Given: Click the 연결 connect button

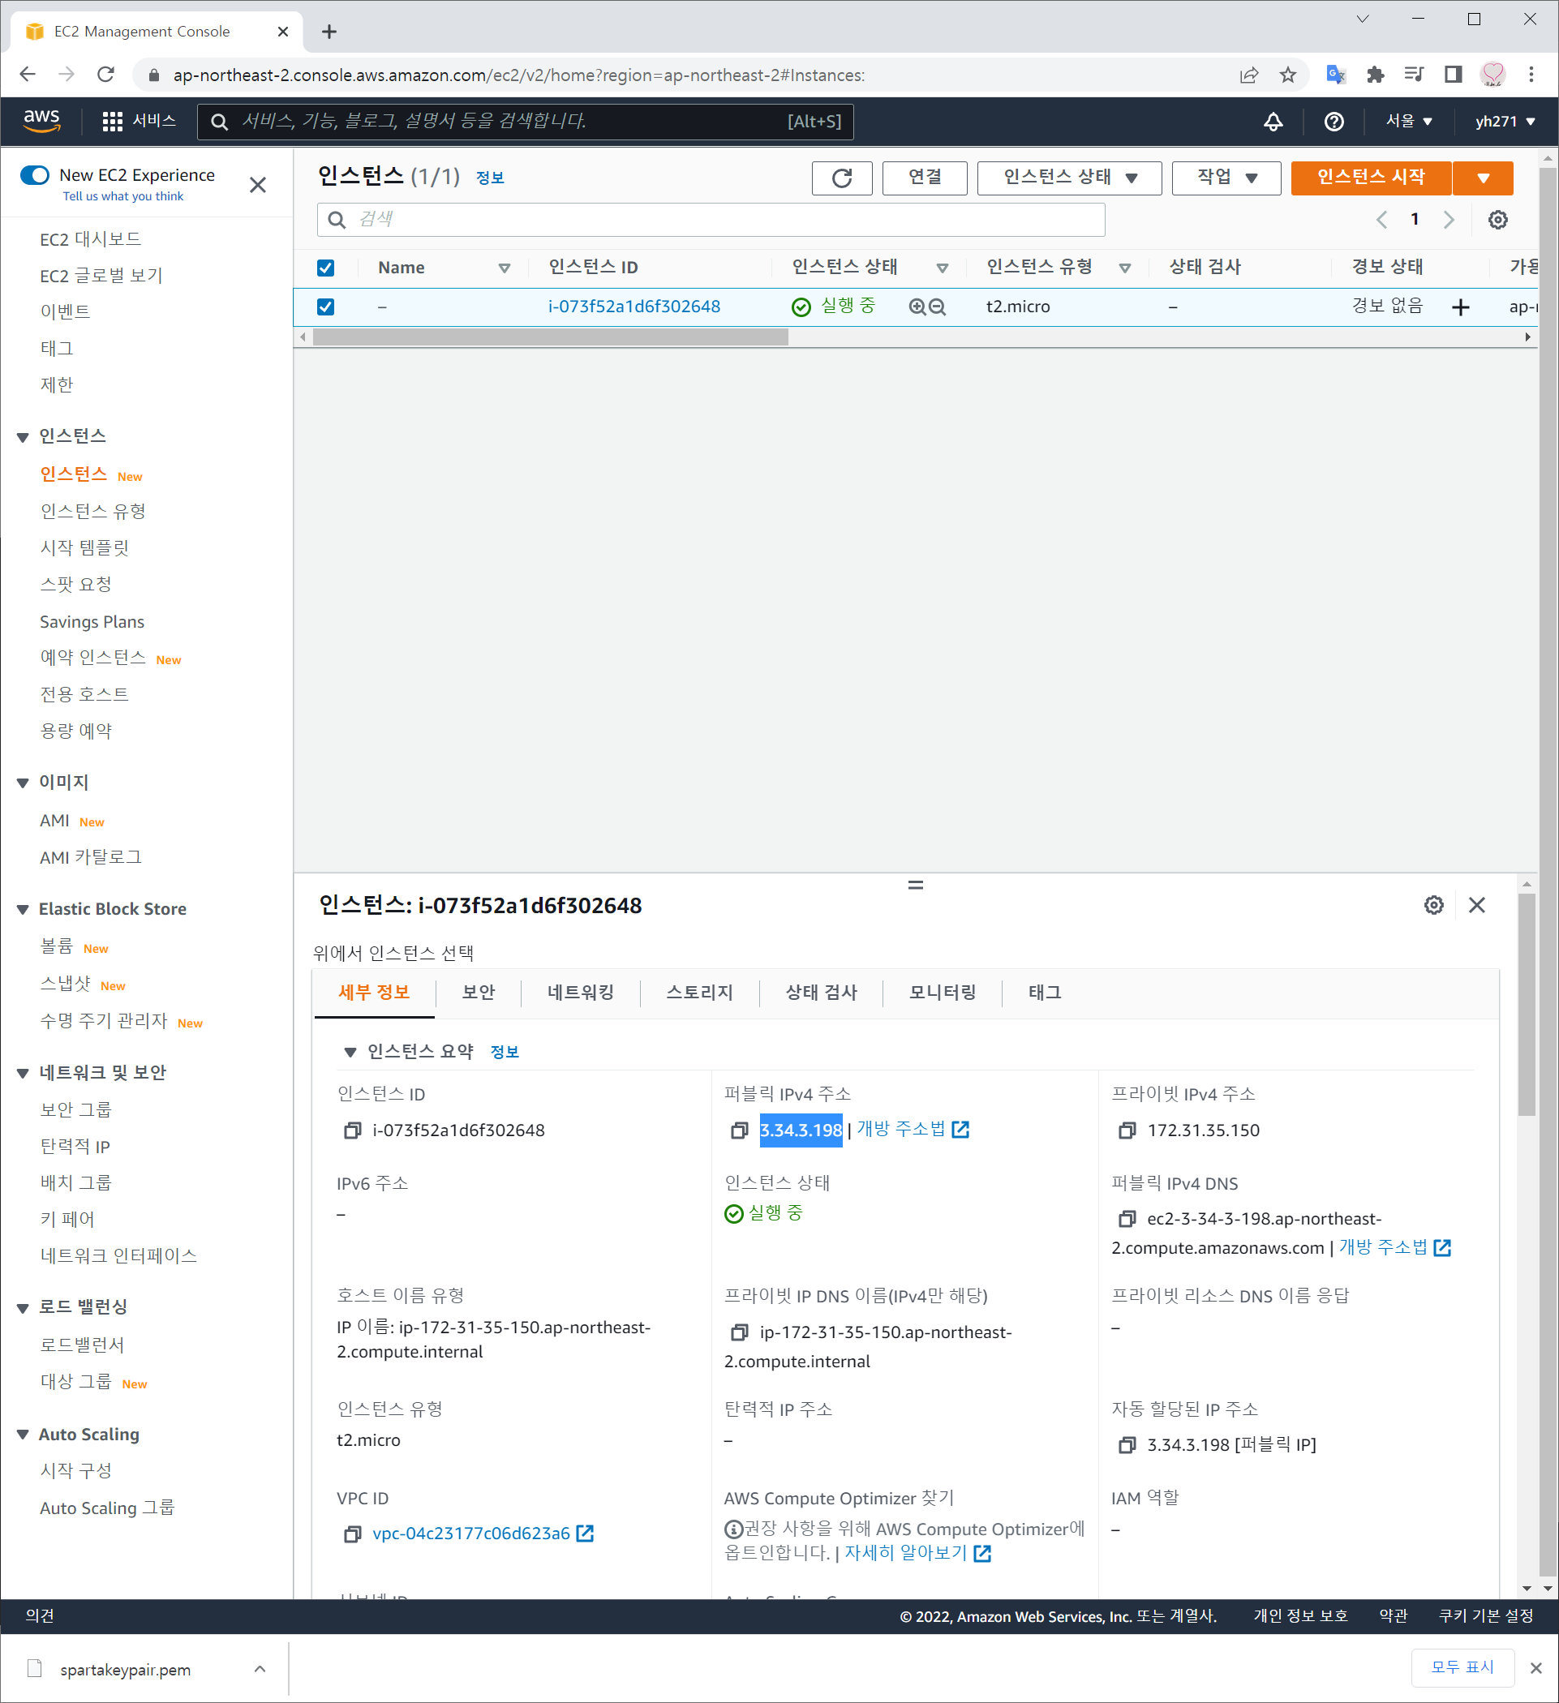Looking at the screenshot, I should 925,178.
